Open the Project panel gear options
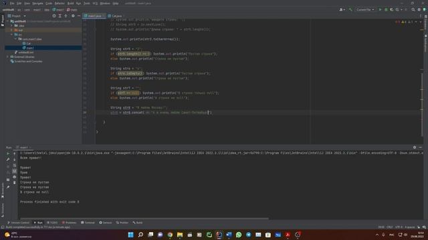The image size is (428, 240). [73, 16]
